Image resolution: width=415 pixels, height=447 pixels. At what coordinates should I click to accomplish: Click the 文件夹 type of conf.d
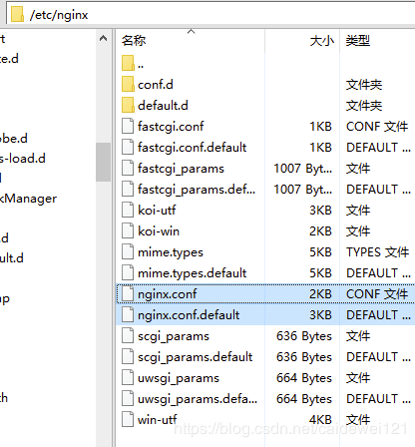[x=364, y=85]
